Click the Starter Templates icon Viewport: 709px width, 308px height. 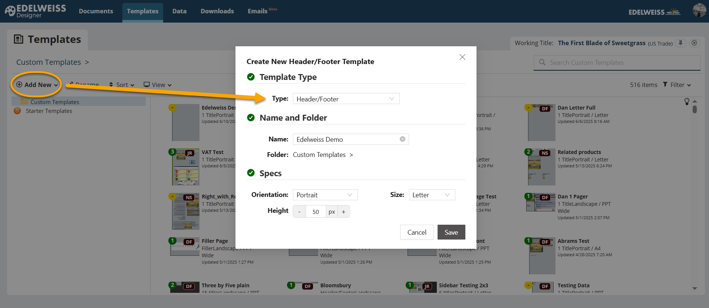pyautogui.click(x=17, y=111)
